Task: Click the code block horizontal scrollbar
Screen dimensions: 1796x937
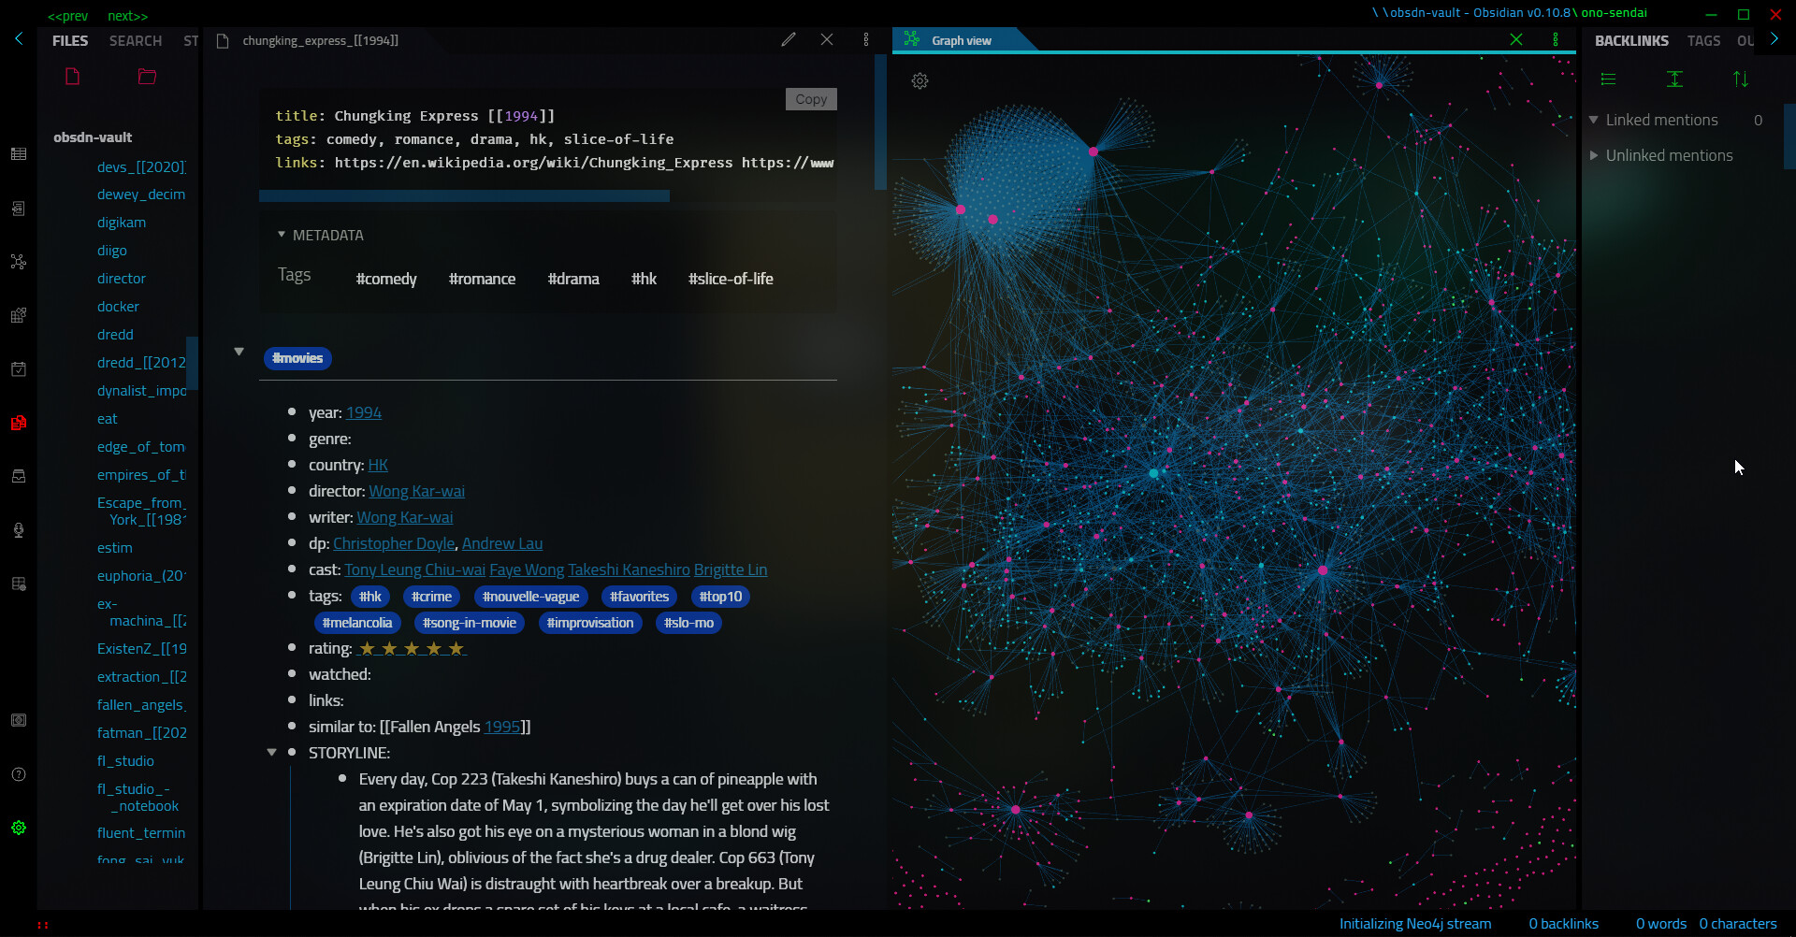Action: 464,196
